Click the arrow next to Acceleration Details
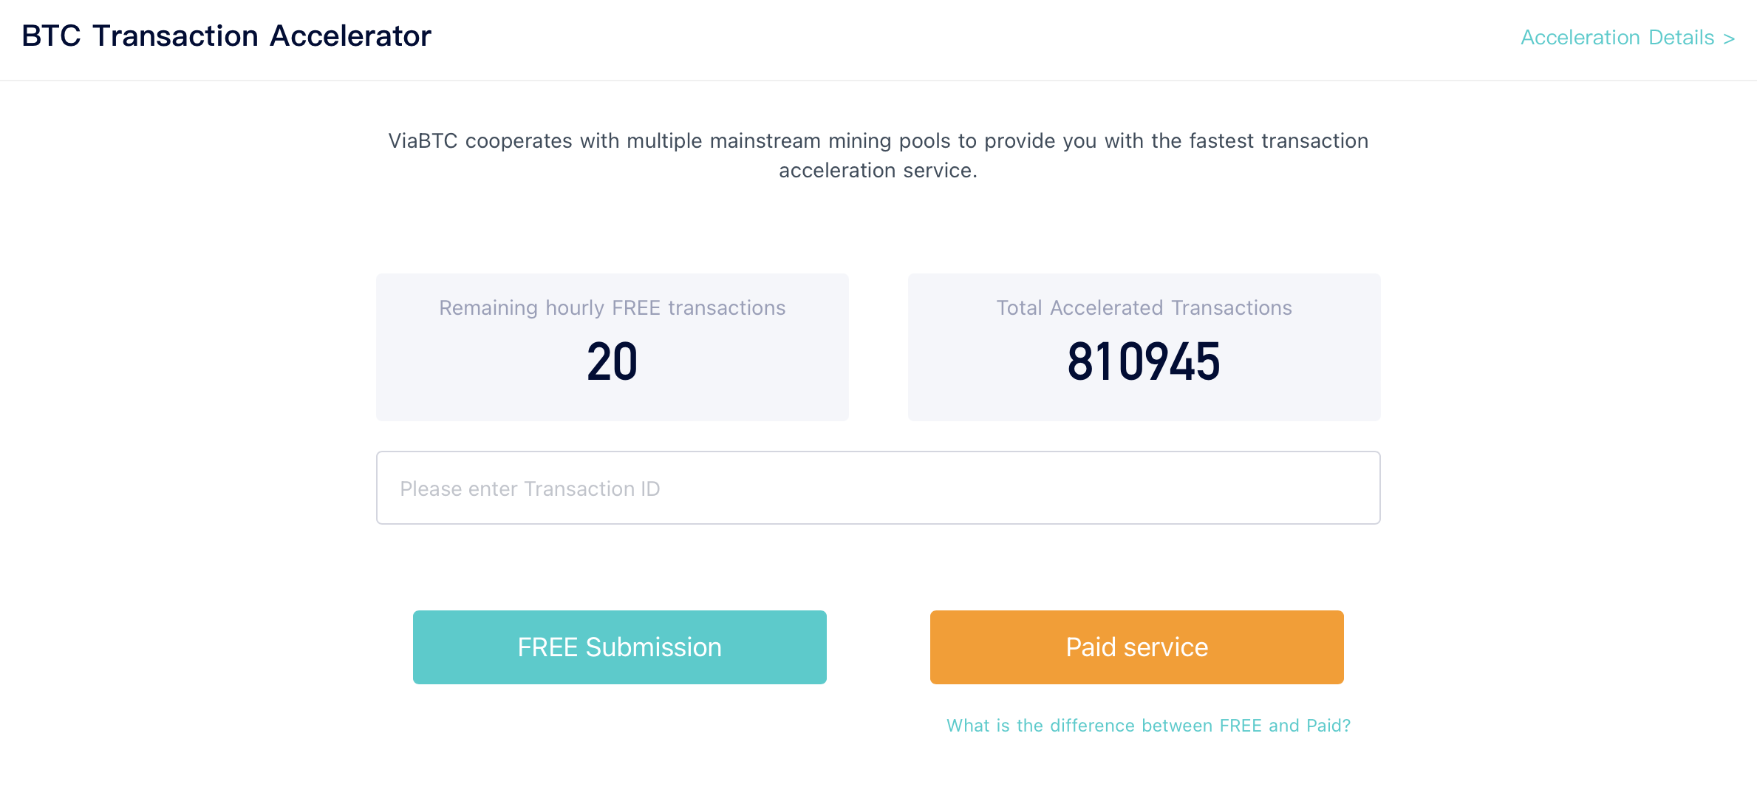This screenshot has width=1757, height=804. tap(1729, 38)
